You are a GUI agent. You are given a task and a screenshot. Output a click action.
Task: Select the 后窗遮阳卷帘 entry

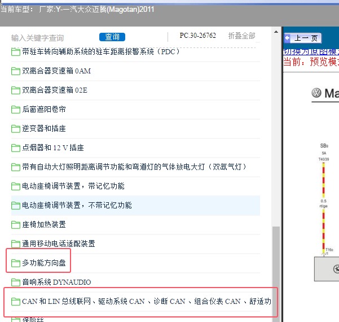click(x=44, y=110)
